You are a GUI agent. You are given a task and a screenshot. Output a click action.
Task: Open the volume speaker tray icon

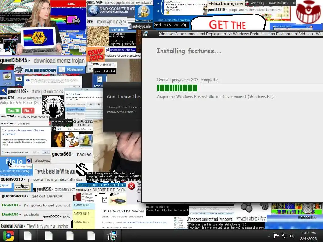coord(292,236)
